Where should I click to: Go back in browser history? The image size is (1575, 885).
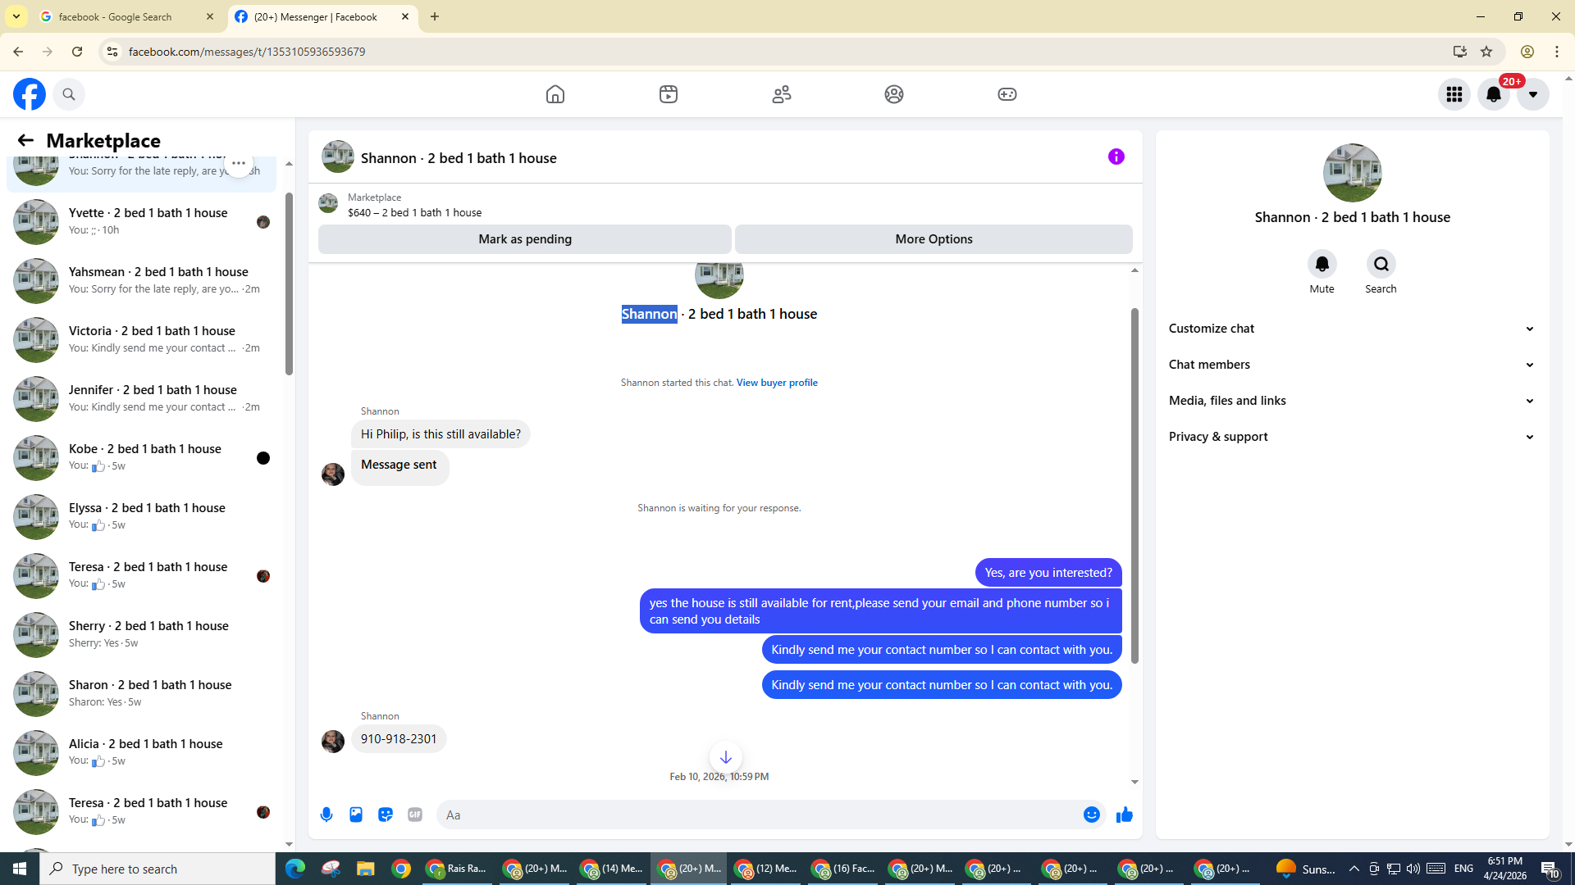pyautogui.click(x=18, y=52)
